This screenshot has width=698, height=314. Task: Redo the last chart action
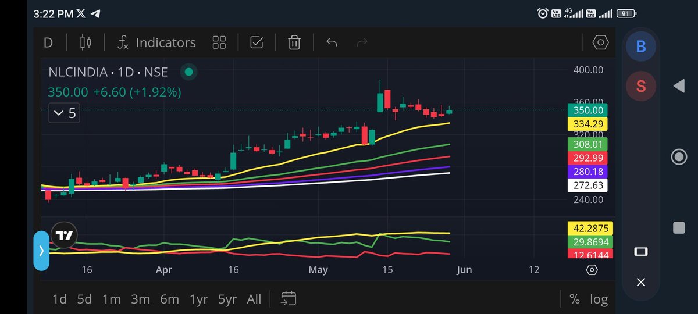coord(362,42)
